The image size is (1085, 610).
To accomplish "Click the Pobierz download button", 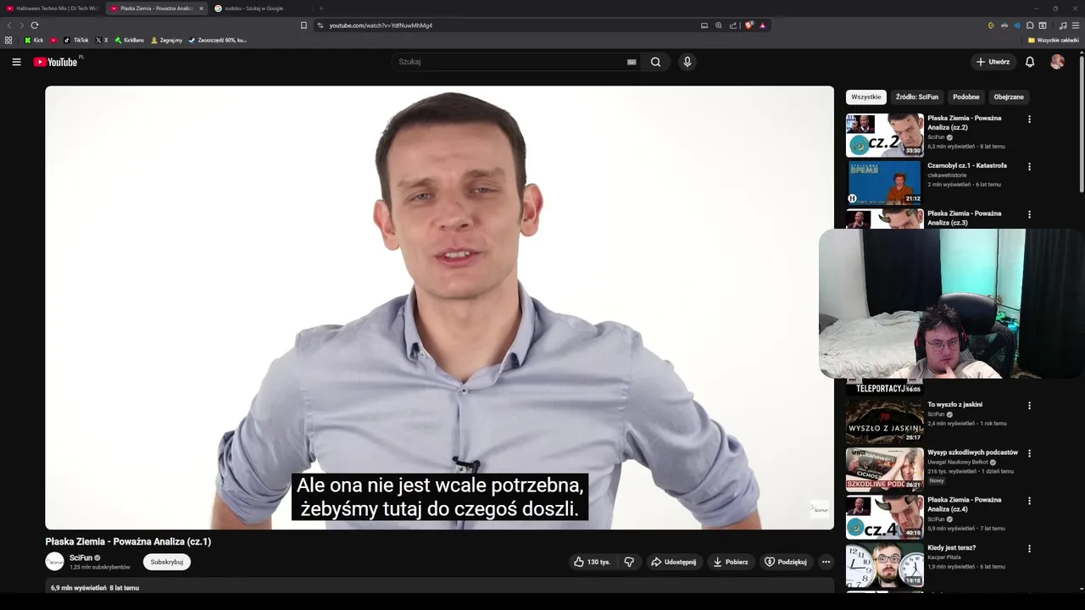I will coord(731,562).
